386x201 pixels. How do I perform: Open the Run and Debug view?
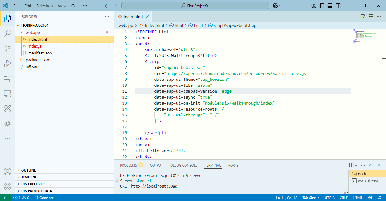tap(8, 64)
